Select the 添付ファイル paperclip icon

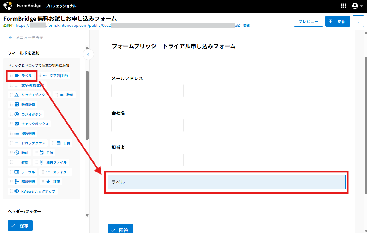pos(42,162)
